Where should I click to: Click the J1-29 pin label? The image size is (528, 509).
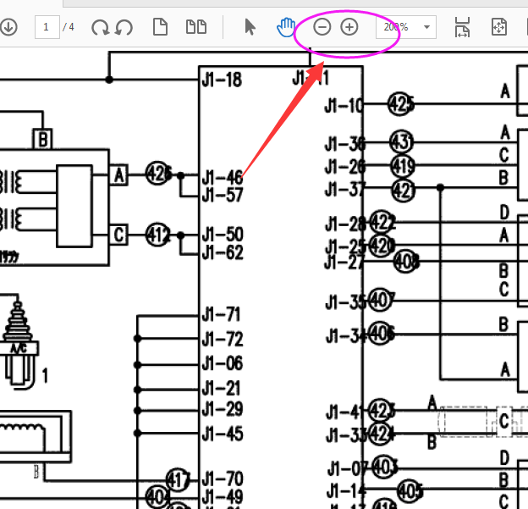point(223,409)
